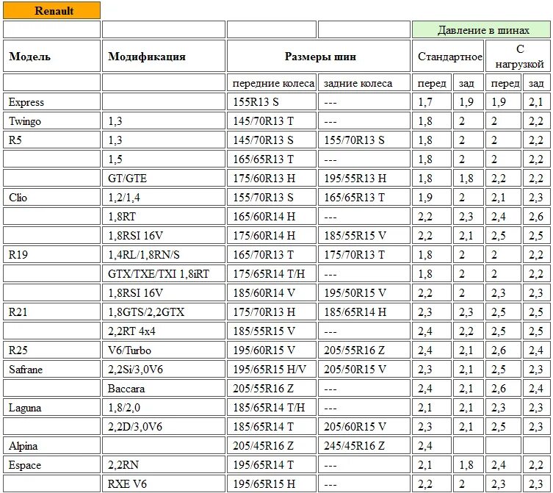Select the 185/65R14 T/H tire size
The width and height of the screenshot is (553, 493).
pos(271,407)
